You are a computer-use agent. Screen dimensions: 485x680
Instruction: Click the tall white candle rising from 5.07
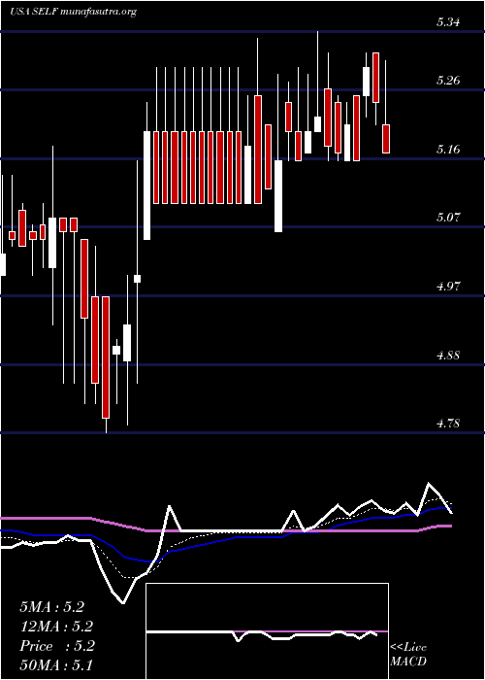pyautogui.click(x=147, y=186)
